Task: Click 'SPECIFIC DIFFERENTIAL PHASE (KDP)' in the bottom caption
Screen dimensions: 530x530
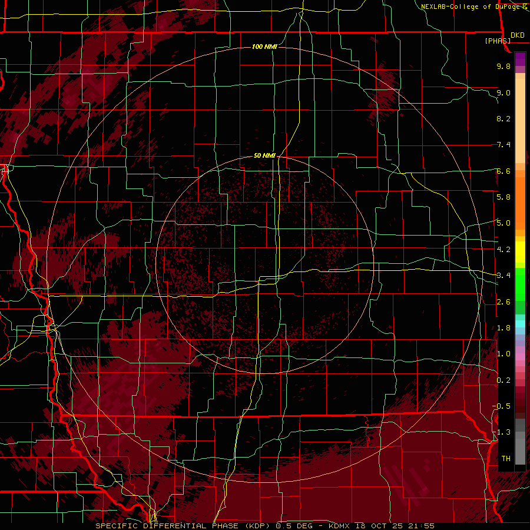Action: [183, 526]
